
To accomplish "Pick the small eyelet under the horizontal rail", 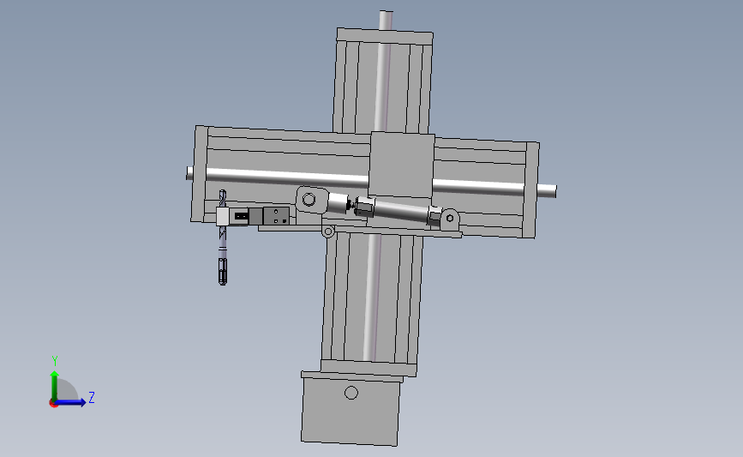I will (327, 232).
